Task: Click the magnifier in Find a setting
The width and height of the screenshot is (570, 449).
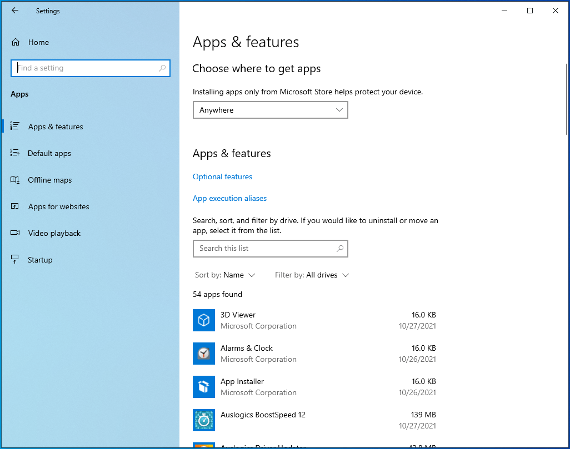Action: 162,68
